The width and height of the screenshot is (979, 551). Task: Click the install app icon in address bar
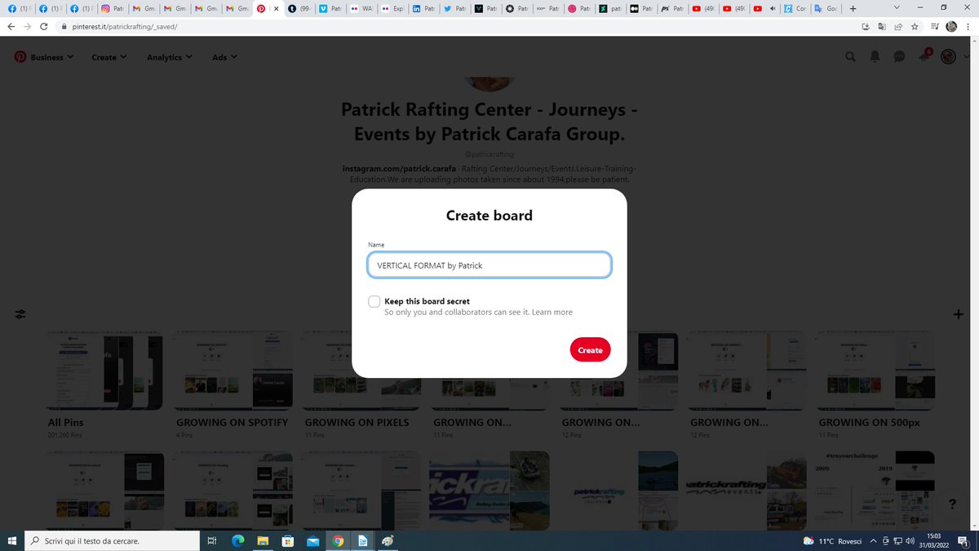(866, 26)
